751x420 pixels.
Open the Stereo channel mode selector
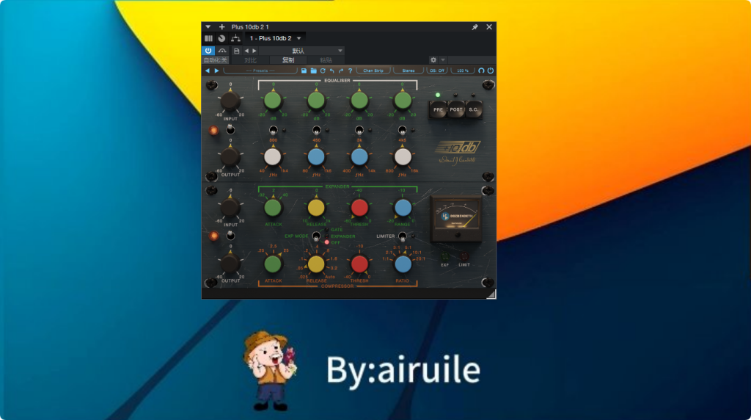click(408, 71)
